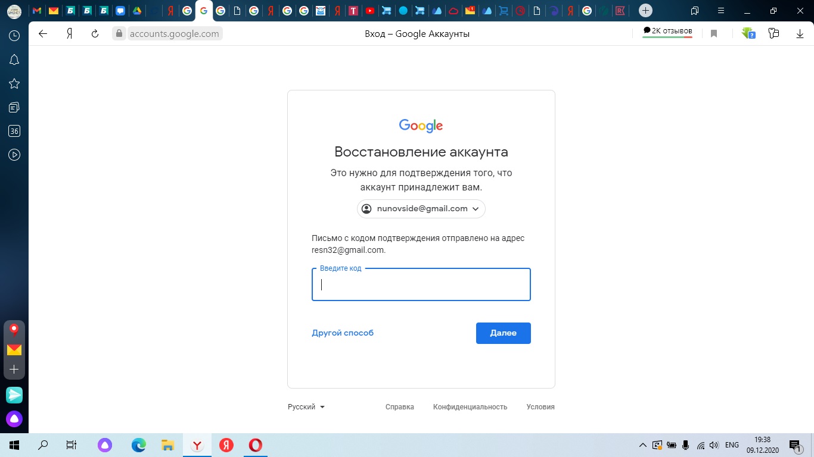The width and height of the screenshot is (814, 457).
Task: Click the user profile avatar
Action: (14, 11)
